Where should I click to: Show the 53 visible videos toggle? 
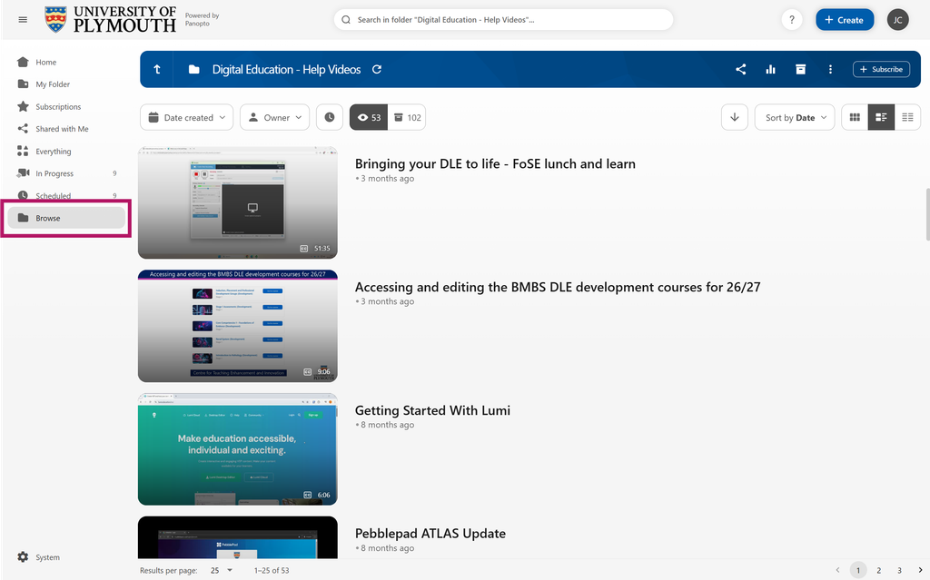click(x=369, y=117)
